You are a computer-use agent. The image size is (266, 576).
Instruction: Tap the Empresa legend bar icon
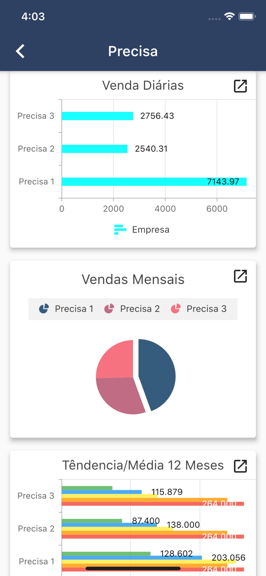120,230
